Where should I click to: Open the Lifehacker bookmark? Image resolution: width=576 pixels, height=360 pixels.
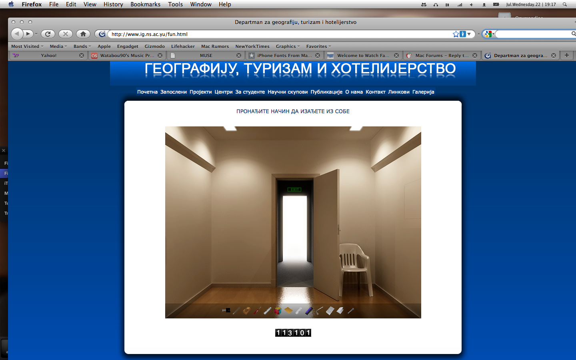tap(183, 46)
